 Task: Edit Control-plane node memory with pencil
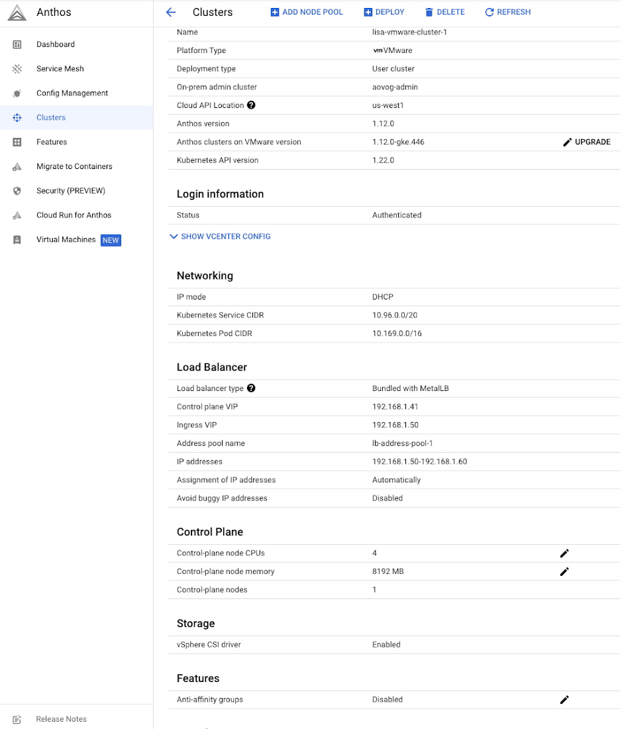tap(564, 571)
